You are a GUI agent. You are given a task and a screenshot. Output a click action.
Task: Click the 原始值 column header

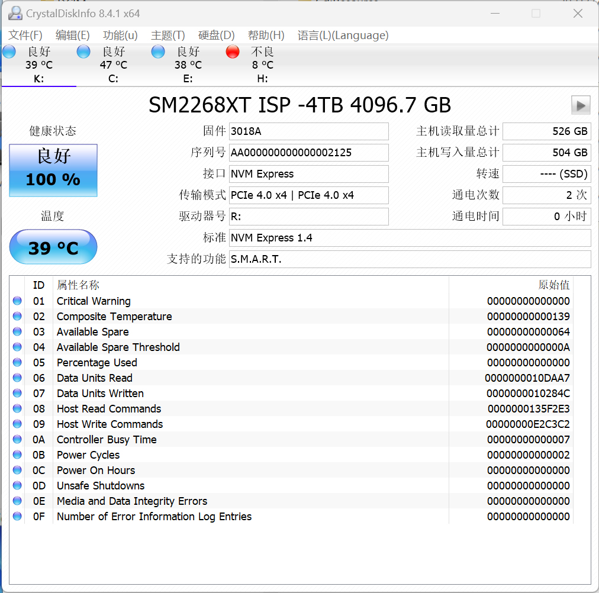553,285
